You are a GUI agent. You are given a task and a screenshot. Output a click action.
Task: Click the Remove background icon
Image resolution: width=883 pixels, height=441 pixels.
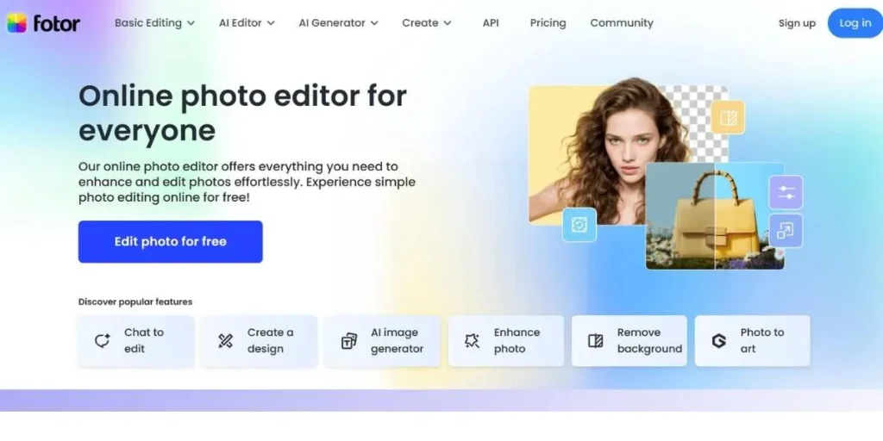[x=595, y=341]
